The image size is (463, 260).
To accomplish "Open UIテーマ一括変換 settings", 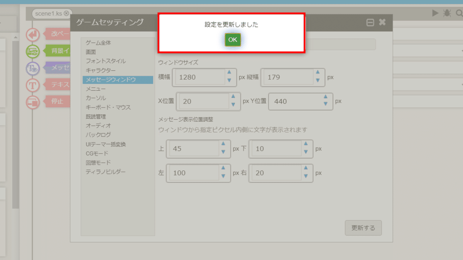I will (x=106, y=144).
